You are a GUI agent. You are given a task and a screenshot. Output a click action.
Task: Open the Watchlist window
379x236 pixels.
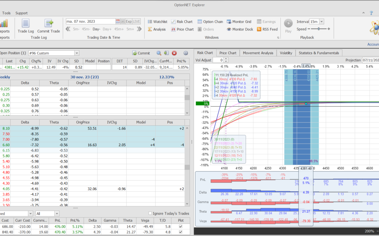click(157, 22)
